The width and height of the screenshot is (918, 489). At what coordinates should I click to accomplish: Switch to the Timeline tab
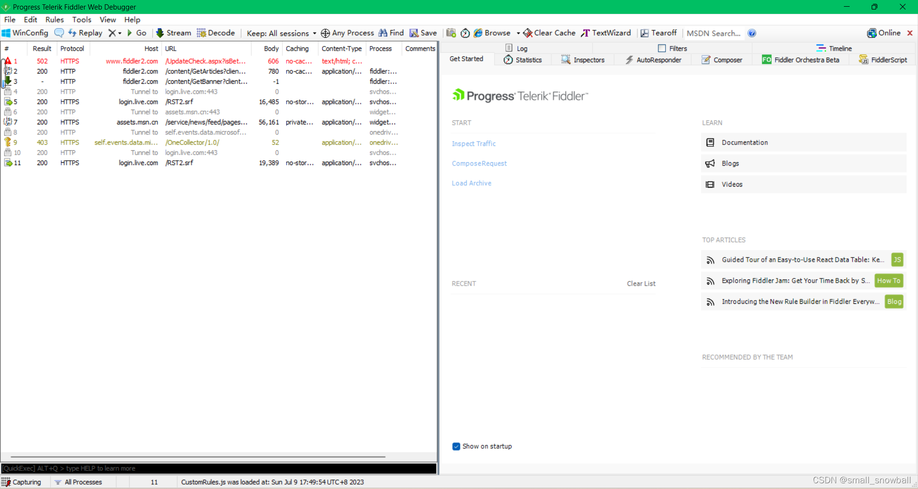coord(834,48)
